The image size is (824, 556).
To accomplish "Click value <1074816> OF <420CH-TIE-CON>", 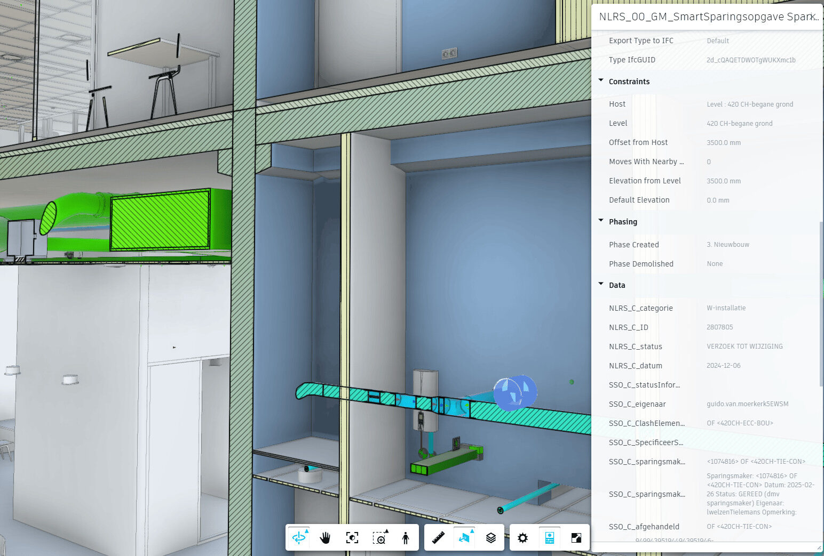I will coord(756,461).
